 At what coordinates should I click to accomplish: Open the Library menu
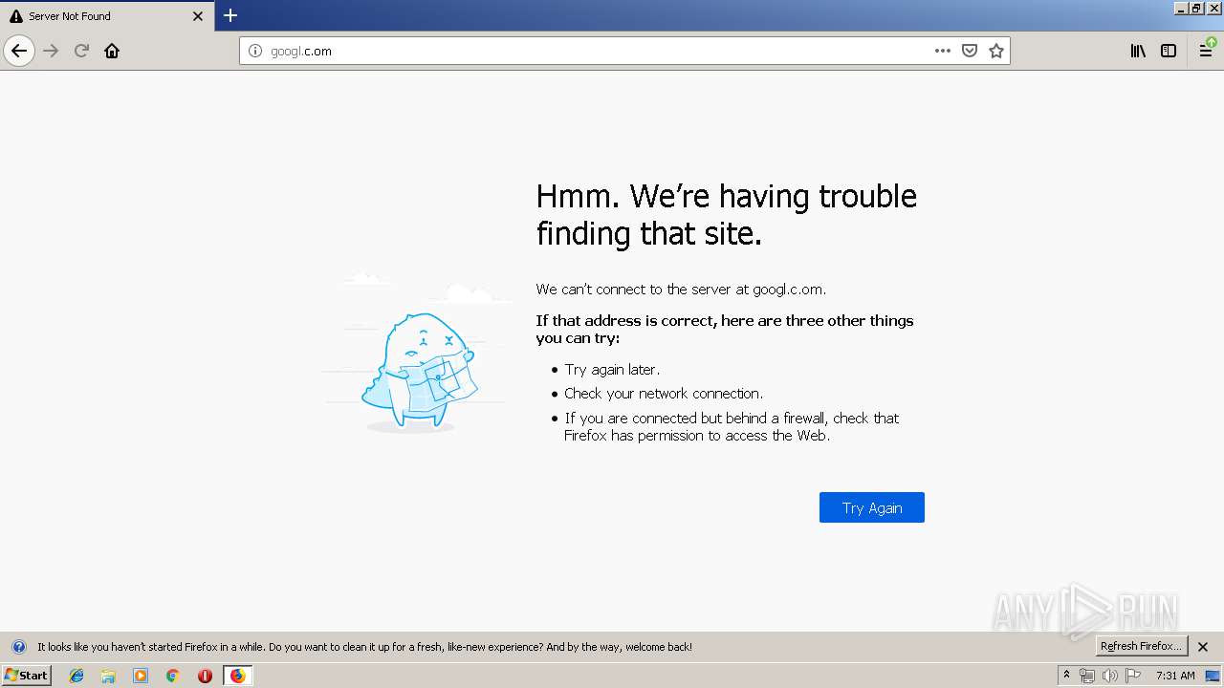(x=1138, y=51)
